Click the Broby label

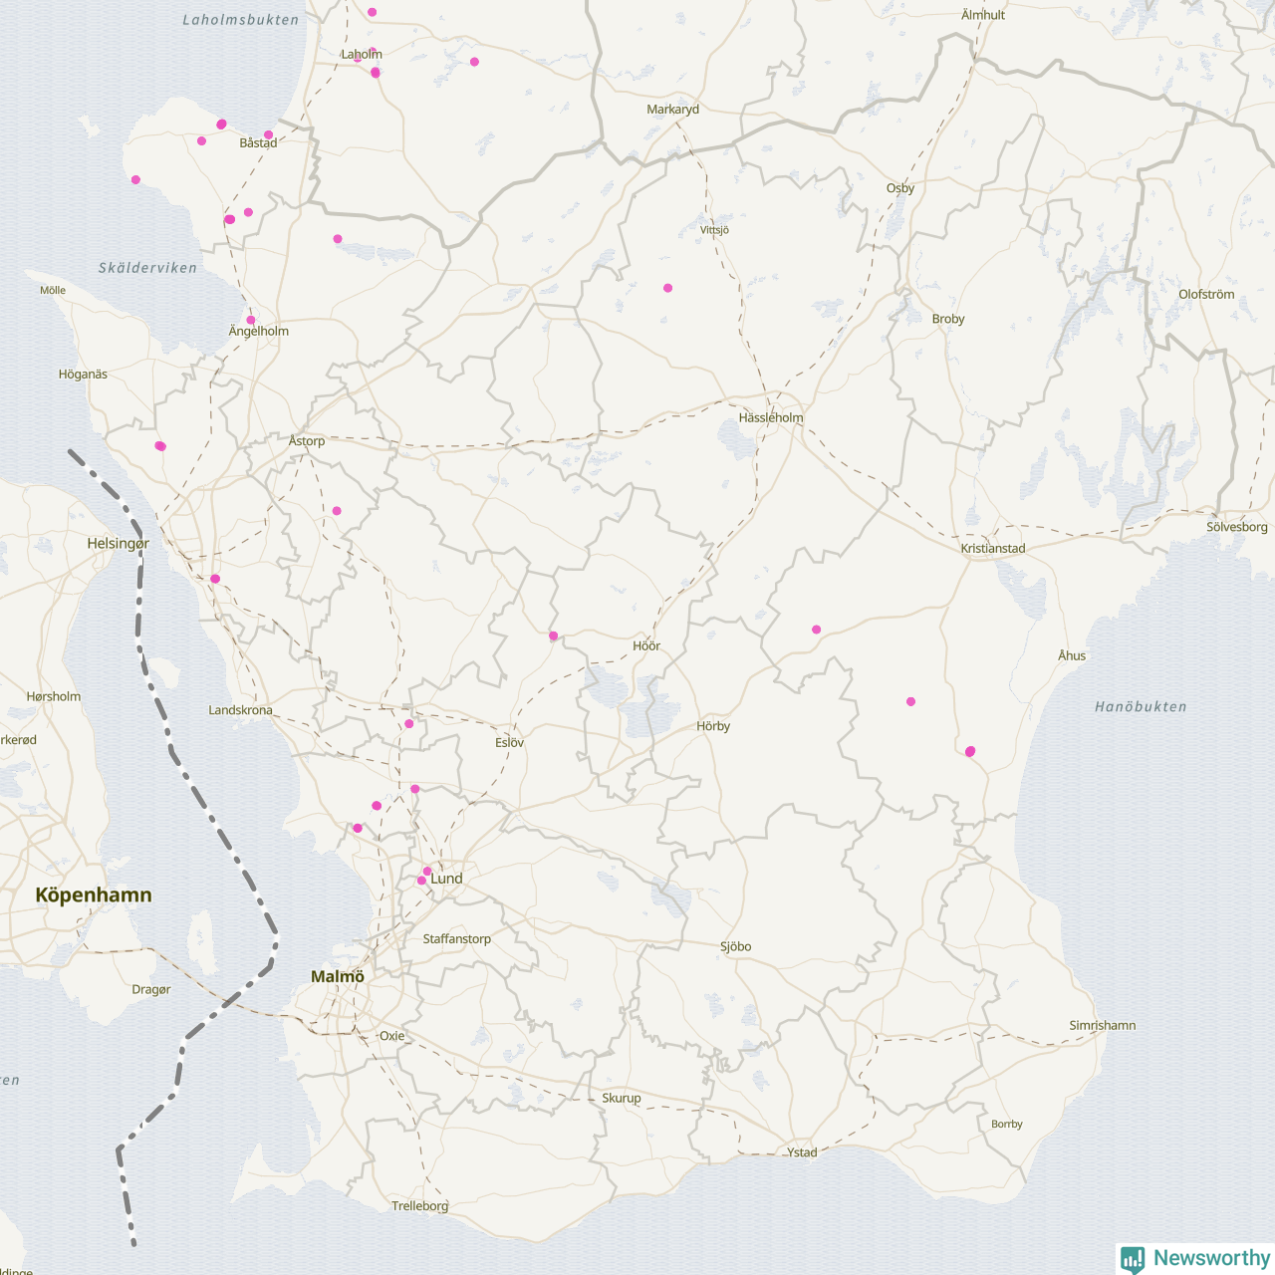point(948,319)
